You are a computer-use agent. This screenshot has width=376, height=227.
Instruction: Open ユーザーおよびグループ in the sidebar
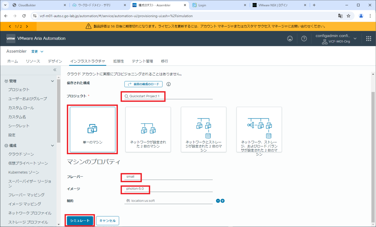(x=28, y=99)
